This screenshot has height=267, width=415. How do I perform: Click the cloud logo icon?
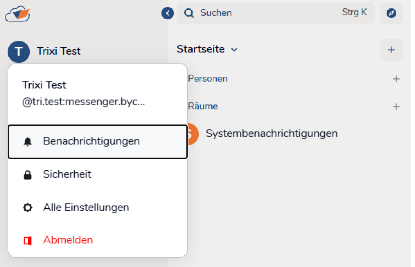click(18, 13)
